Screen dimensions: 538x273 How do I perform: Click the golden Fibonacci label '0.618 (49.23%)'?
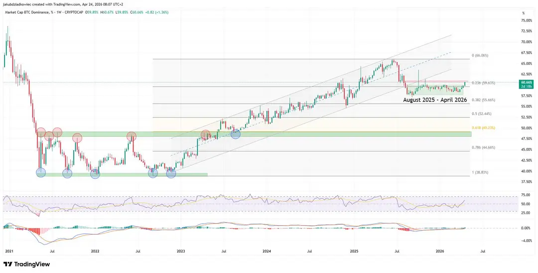coord(483,128)
